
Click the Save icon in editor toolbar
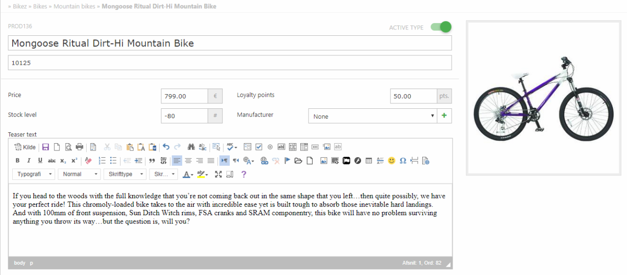point(46,147)
